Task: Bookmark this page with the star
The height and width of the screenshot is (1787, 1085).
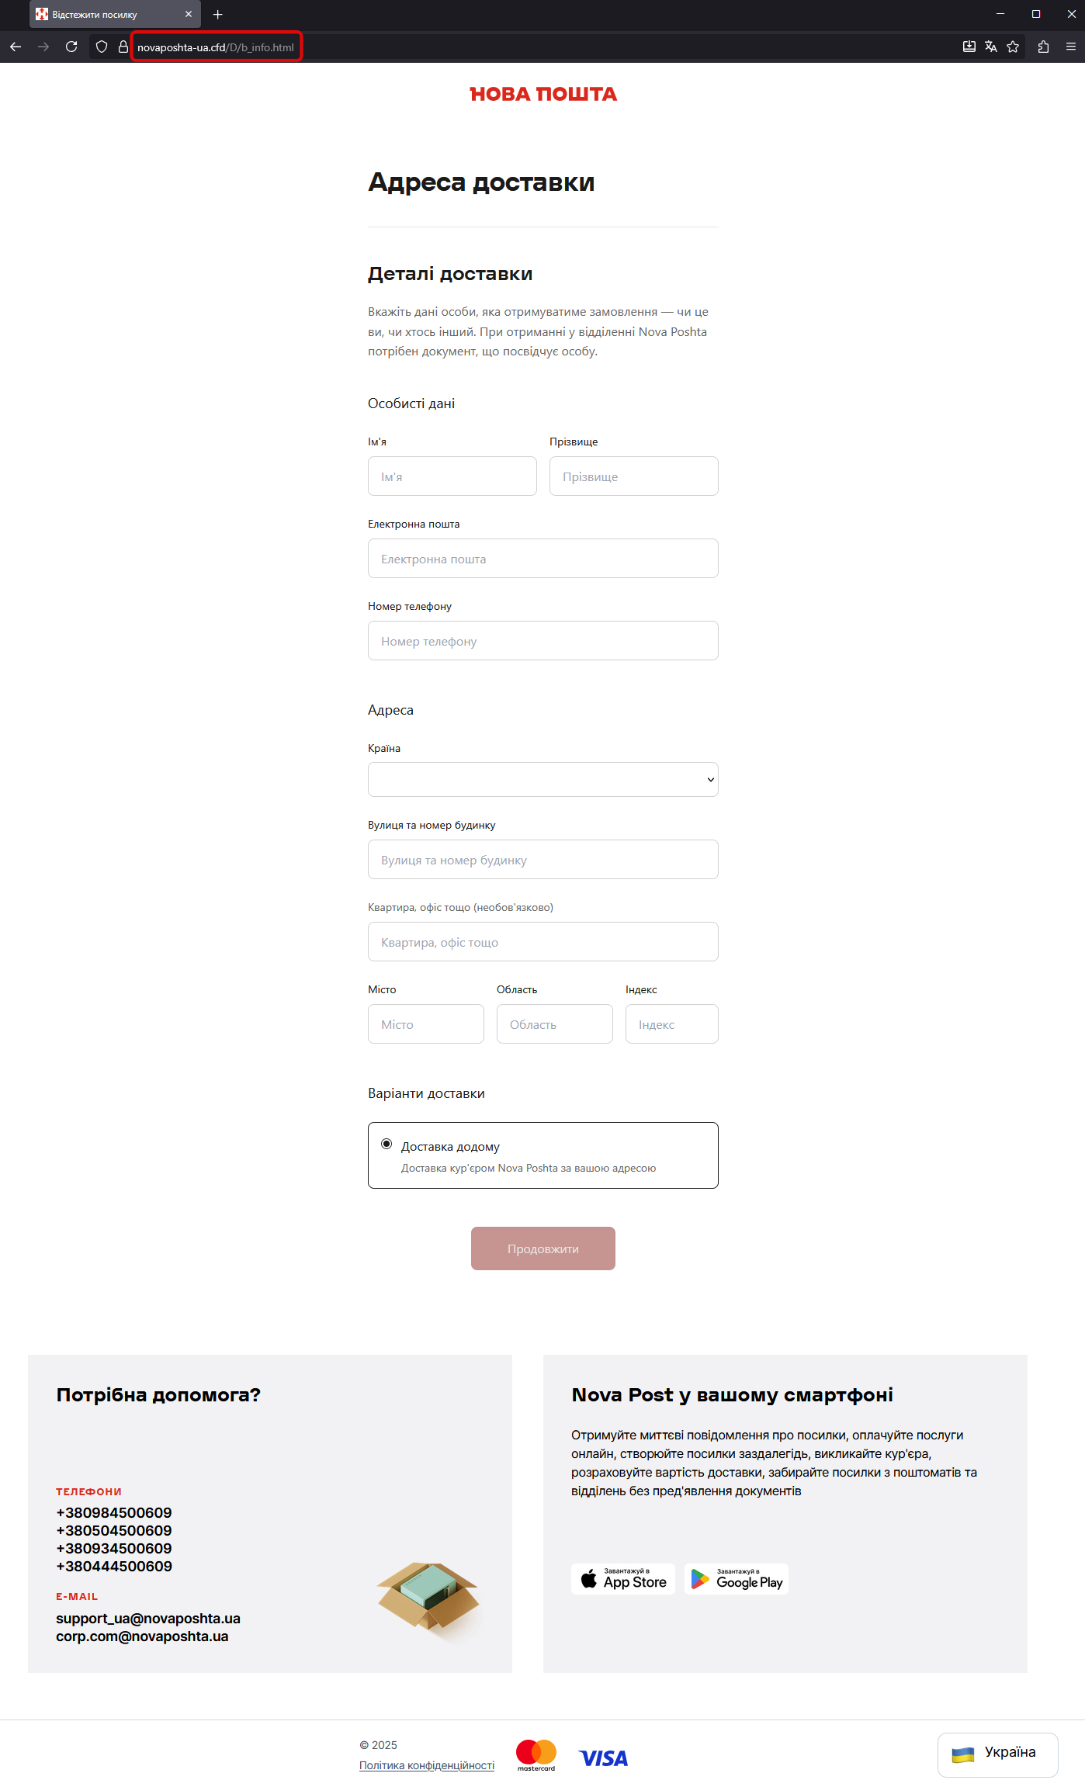Action: (1013, 47)
